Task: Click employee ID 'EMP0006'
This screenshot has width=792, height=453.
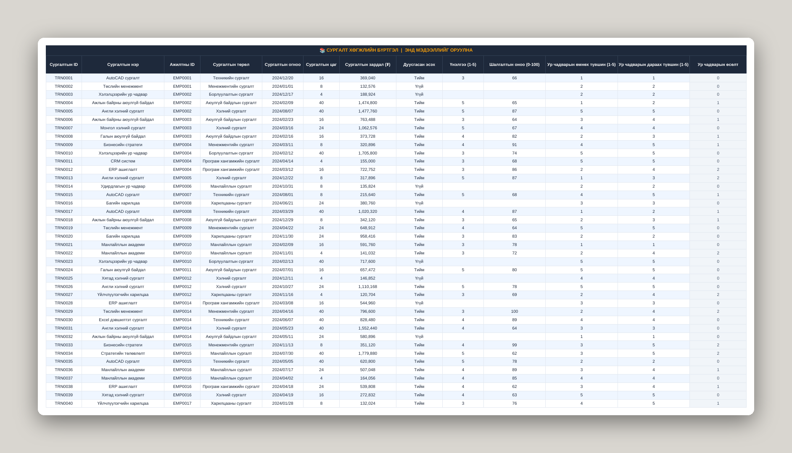Action: coord(182,186)
